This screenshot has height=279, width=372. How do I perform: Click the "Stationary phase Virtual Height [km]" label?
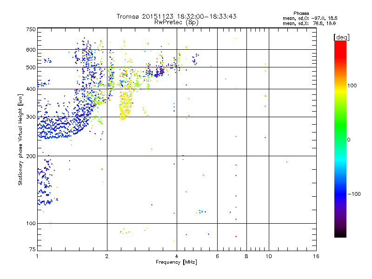click(20, 139)
